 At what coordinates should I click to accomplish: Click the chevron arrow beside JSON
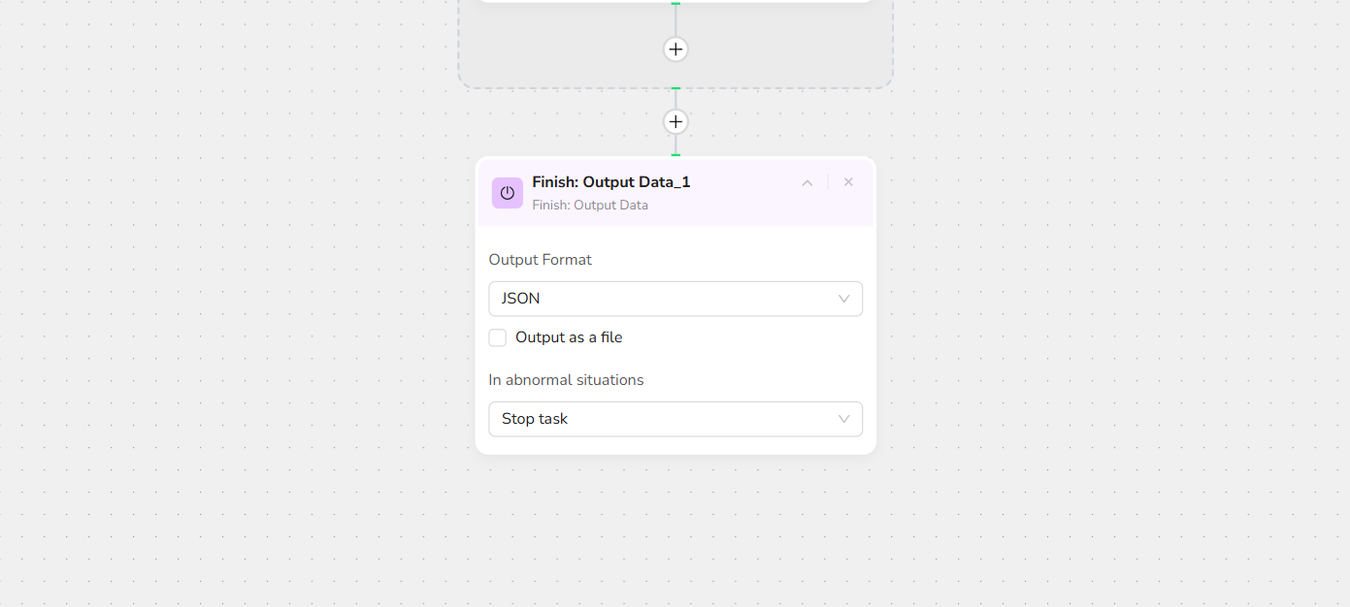pos(843,299)
